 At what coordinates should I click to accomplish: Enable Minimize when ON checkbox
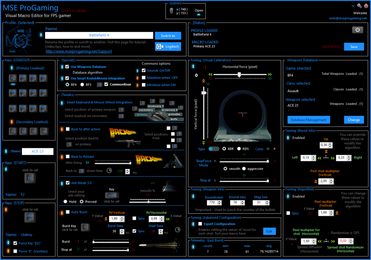click(x=143, y=85)
